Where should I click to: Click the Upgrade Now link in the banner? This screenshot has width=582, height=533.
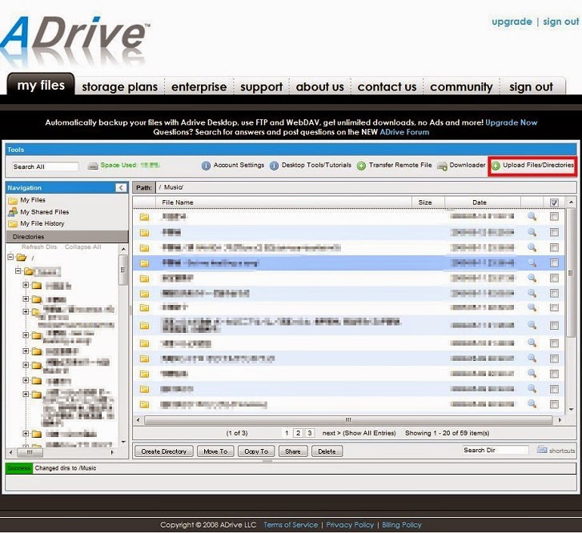pyautogui.click(x=511, y=122)
